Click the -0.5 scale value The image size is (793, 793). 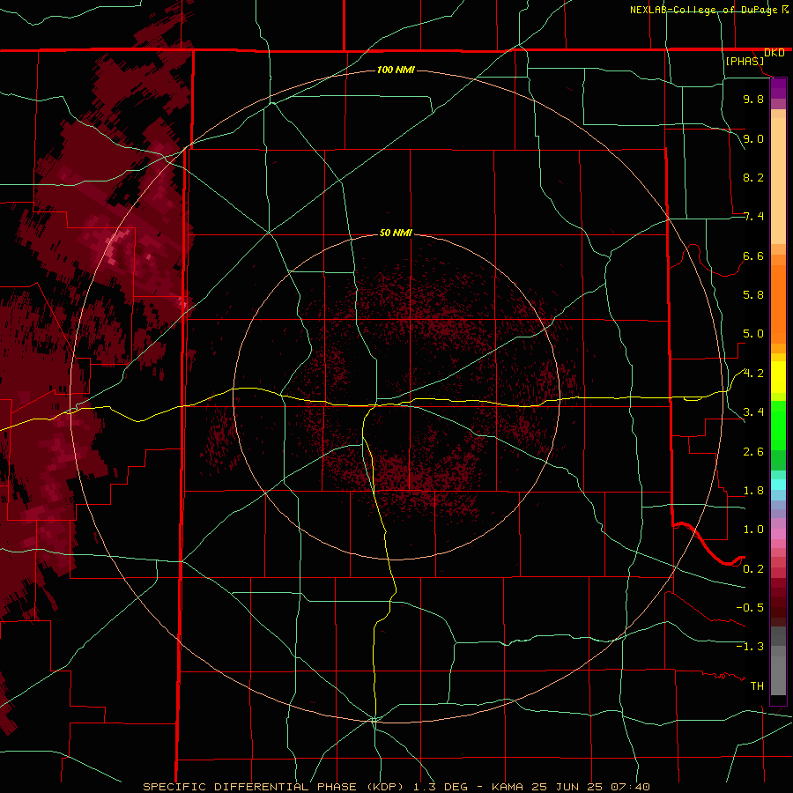(x=750, y=608)
